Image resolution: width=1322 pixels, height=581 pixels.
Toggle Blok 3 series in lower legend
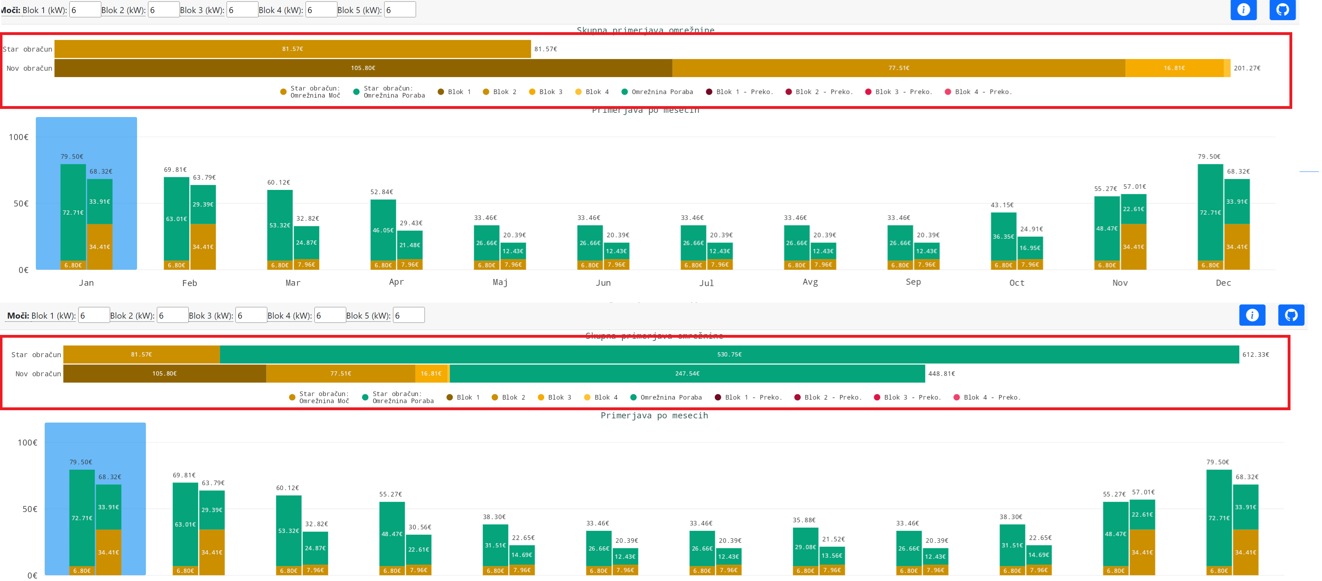554,397
